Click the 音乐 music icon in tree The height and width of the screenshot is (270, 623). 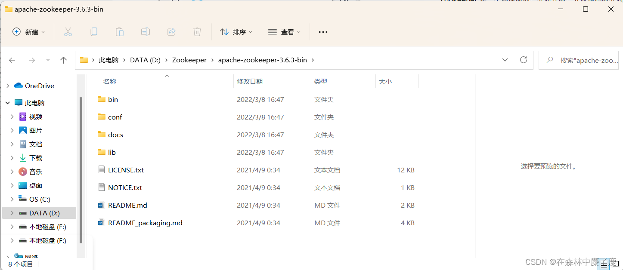click(x=23, y=172)
